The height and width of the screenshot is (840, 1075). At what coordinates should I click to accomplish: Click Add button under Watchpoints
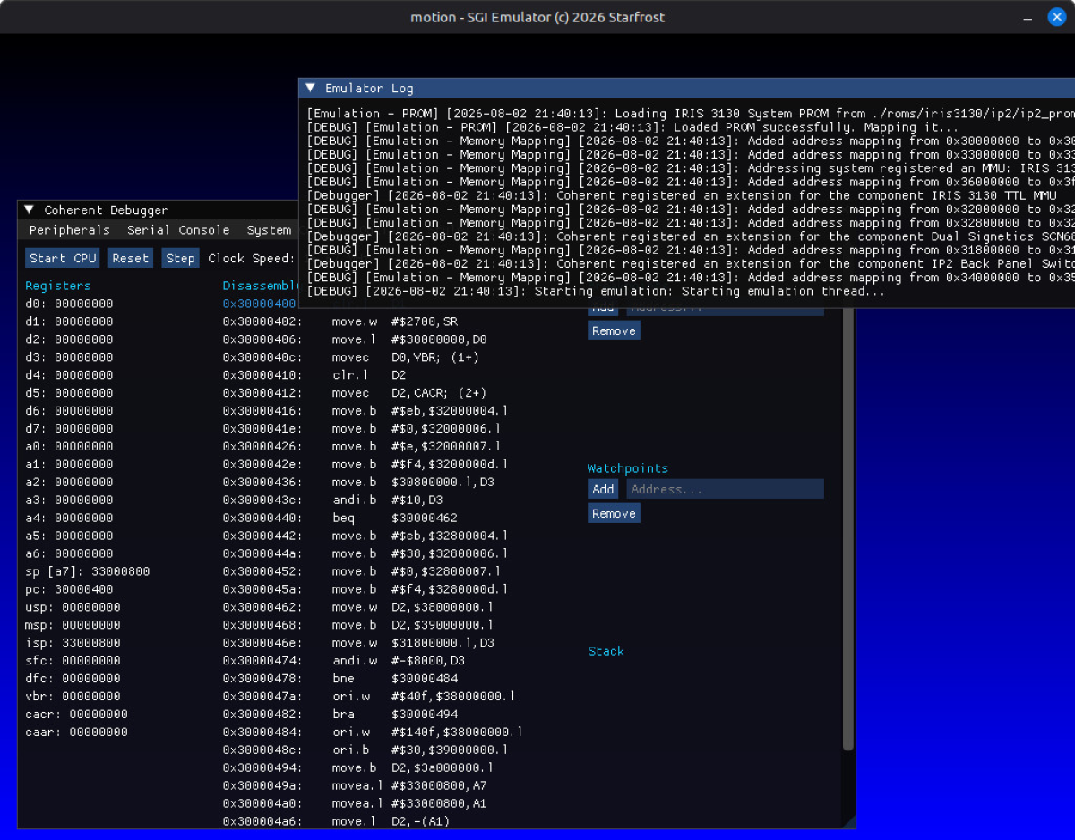[603, 489]
